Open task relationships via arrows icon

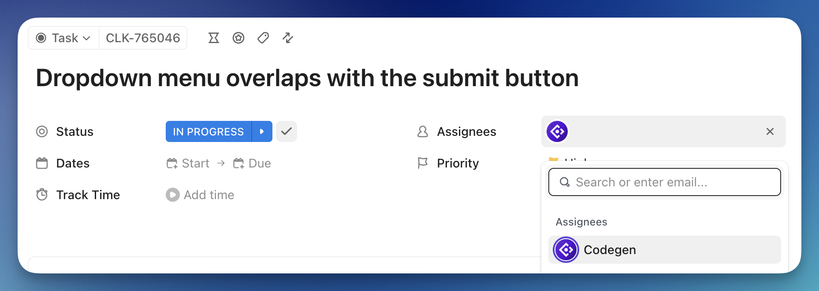tap(288, 38)
